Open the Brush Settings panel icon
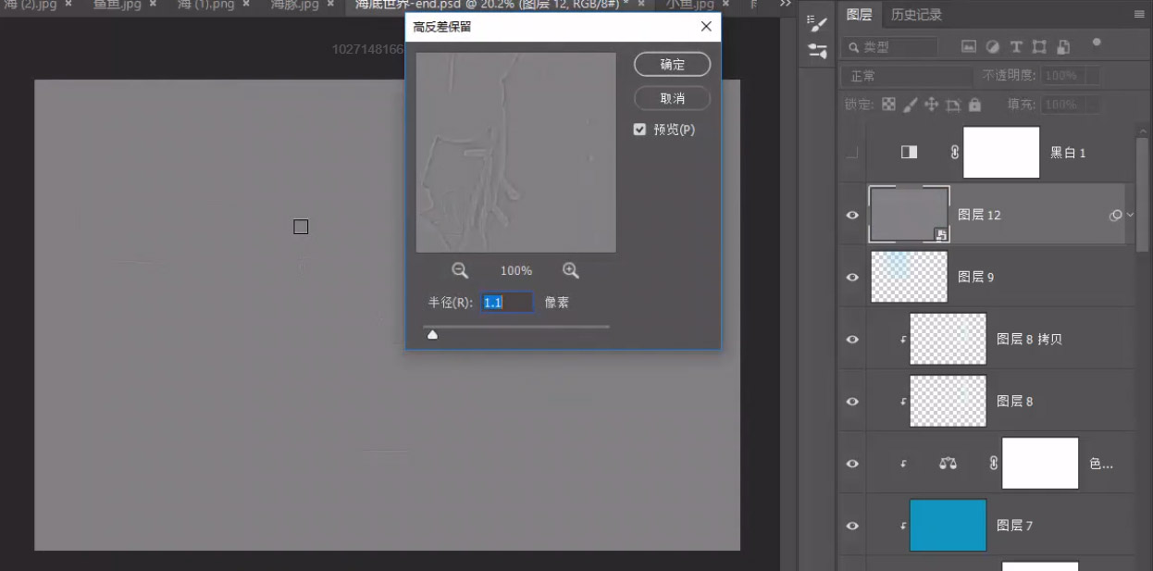The height and width of the screenshot is (571, 1153). coord(817,23)
